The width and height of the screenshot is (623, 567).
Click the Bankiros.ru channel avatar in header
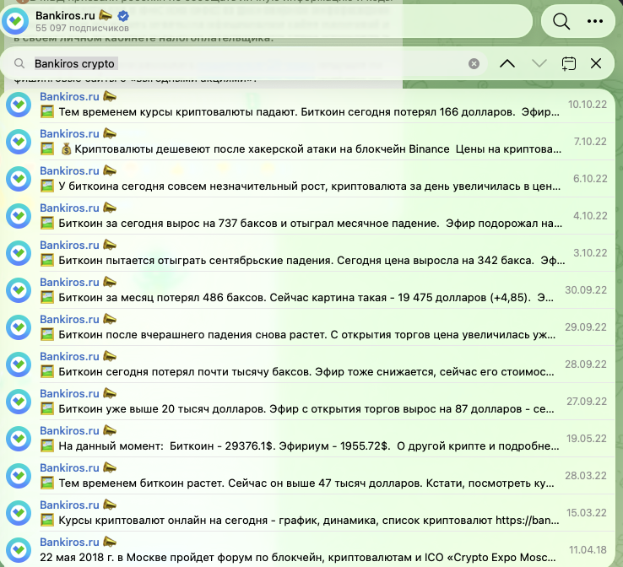15,20
